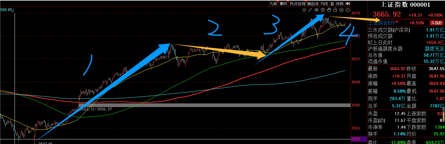Click 额度充足 quota status
Viewport: 445px width, 144px height.
pyautogui.click(x=434, y=49)
